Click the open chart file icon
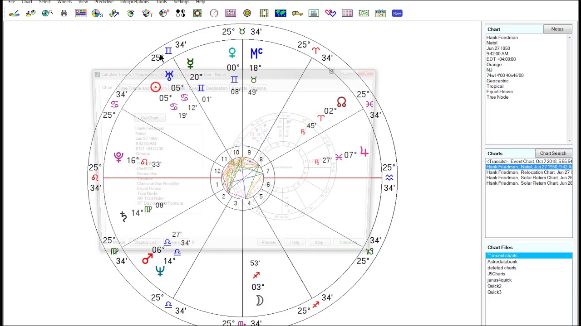581x326 pixels. (x=30, y=13)
